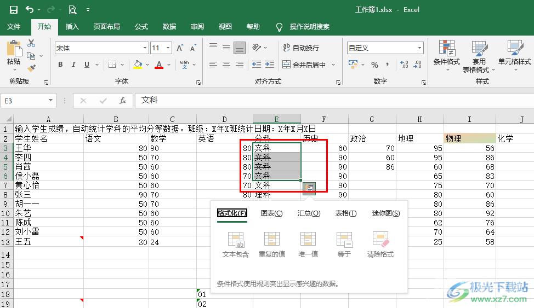Select the Format Painter brush icon
Screen dimensions: 534x308
point(31,68)
